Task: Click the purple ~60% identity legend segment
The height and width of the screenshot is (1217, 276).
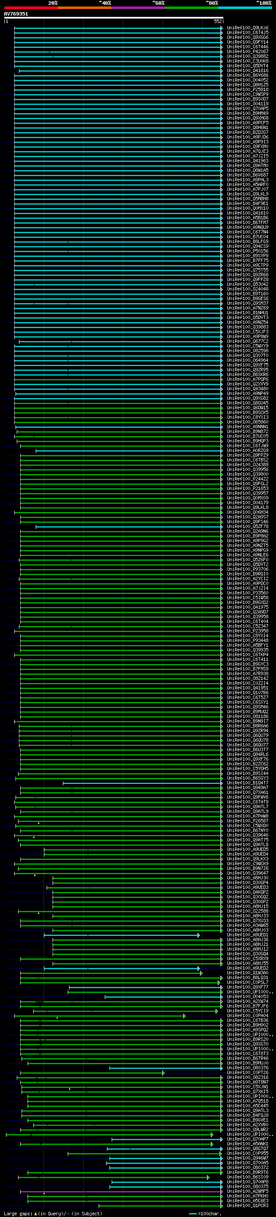Action: [x=138, y=8]
